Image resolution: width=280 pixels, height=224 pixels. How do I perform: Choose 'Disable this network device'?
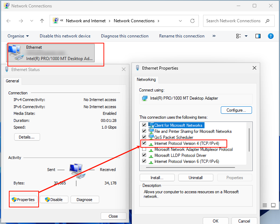[x=65, y=36]
